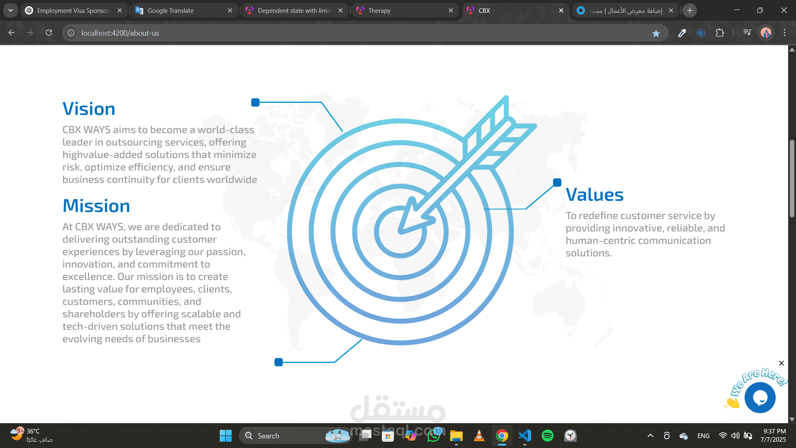
Task: Open WhatsApp from the taskbar
Action: point(434,436)
